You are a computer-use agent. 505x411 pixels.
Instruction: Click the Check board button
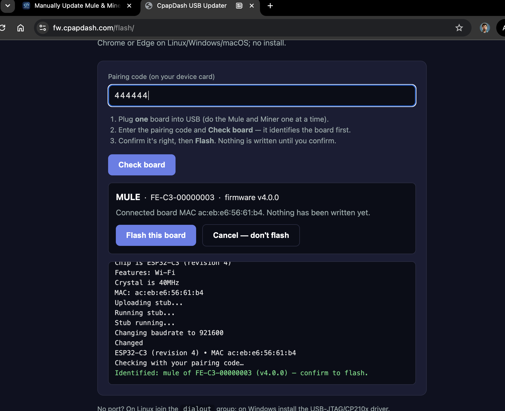click(x=142, y=165)
